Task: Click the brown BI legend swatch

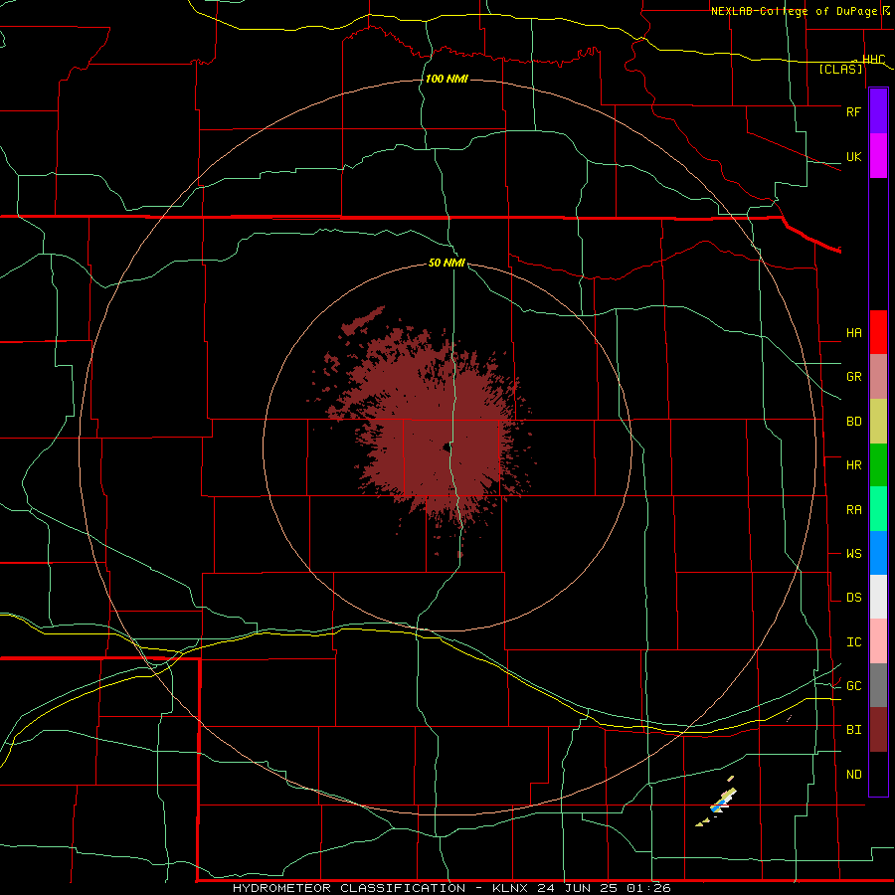Action: (x=878, y=730)
